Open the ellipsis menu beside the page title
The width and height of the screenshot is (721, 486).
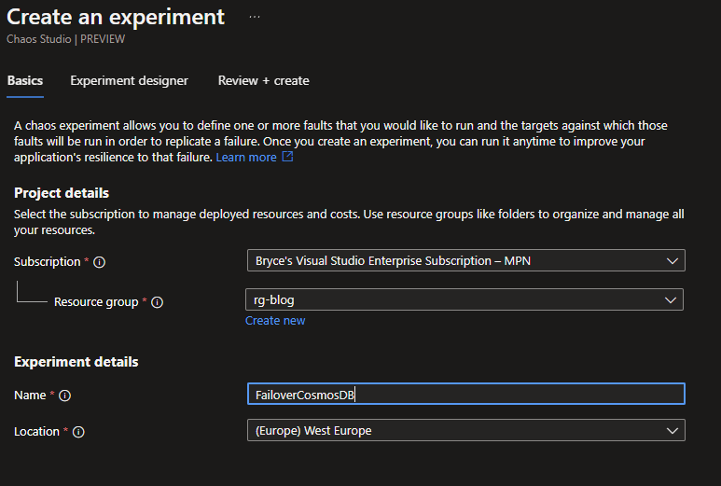[x=255, y=18]
